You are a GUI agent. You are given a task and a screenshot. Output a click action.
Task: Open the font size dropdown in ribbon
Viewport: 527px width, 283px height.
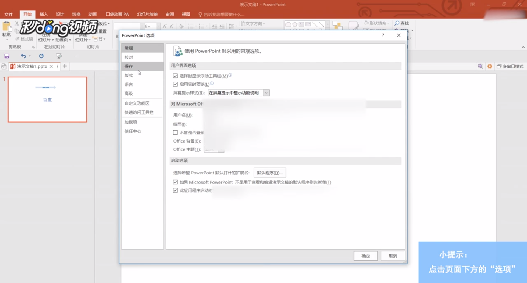coord(158,26)
